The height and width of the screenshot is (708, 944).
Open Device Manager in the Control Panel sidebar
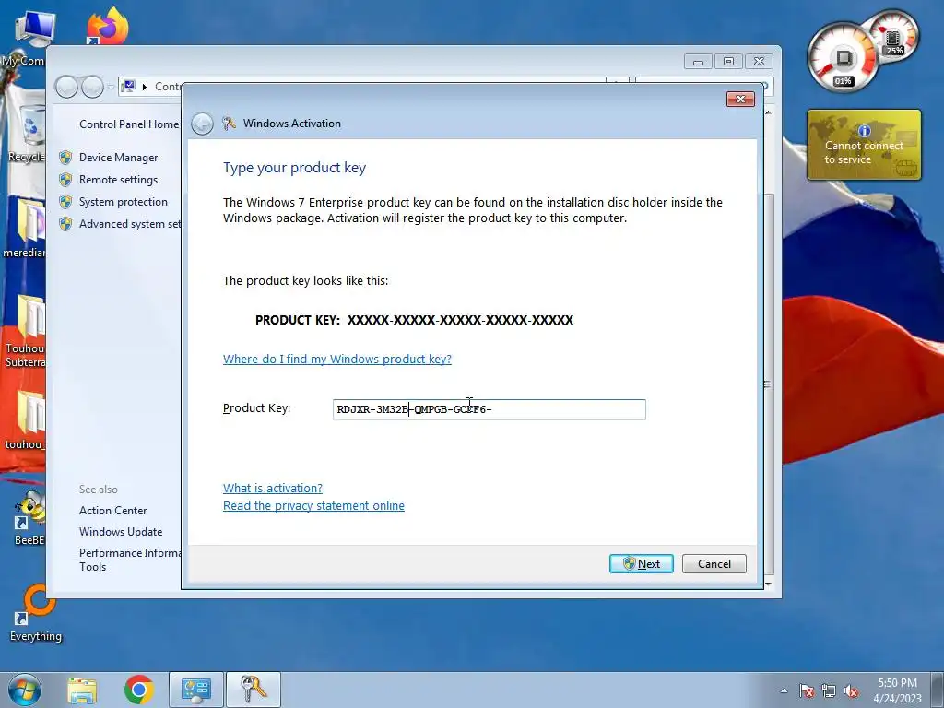point(119,157)
